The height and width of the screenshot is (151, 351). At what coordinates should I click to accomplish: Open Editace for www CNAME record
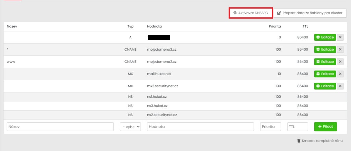[x=325, y=61]
